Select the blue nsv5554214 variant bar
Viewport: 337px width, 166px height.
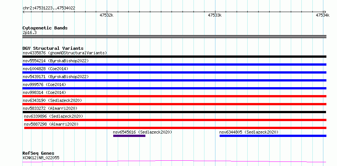pos(174,65)
